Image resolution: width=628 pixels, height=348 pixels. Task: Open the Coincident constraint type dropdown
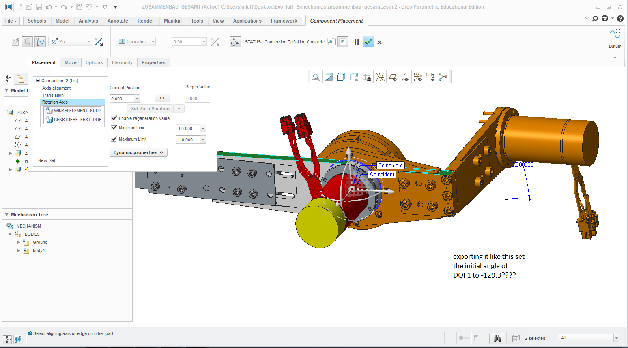click(x=153, y=41)
